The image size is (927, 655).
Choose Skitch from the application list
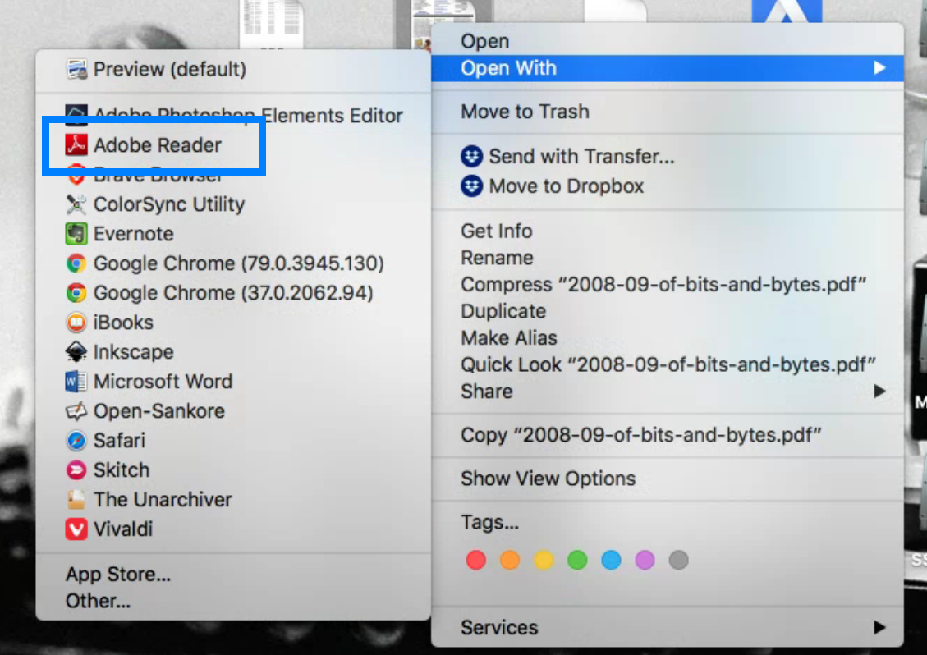(122, 470)
